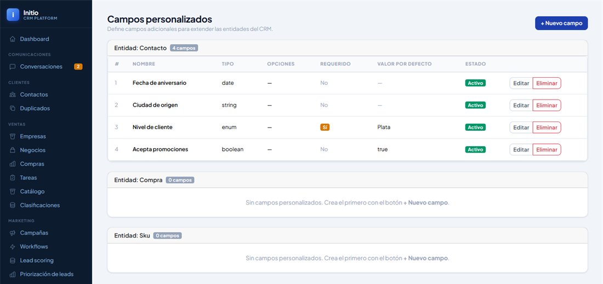Go to Compras section
603x284 pixels.
pos(46,164)
